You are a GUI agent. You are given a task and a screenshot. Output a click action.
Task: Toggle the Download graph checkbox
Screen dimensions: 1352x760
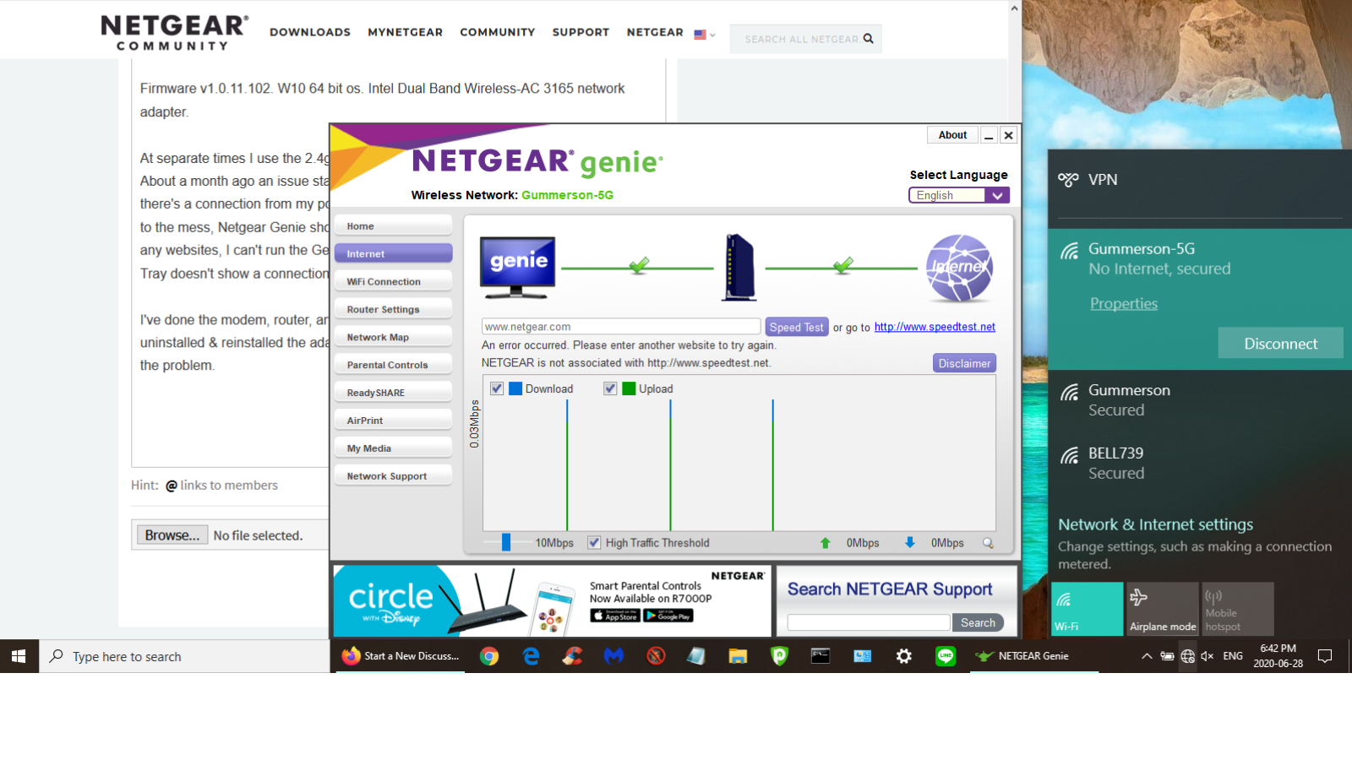click(497, 388)
